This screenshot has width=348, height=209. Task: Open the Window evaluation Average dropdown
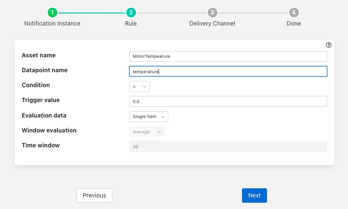147,131
